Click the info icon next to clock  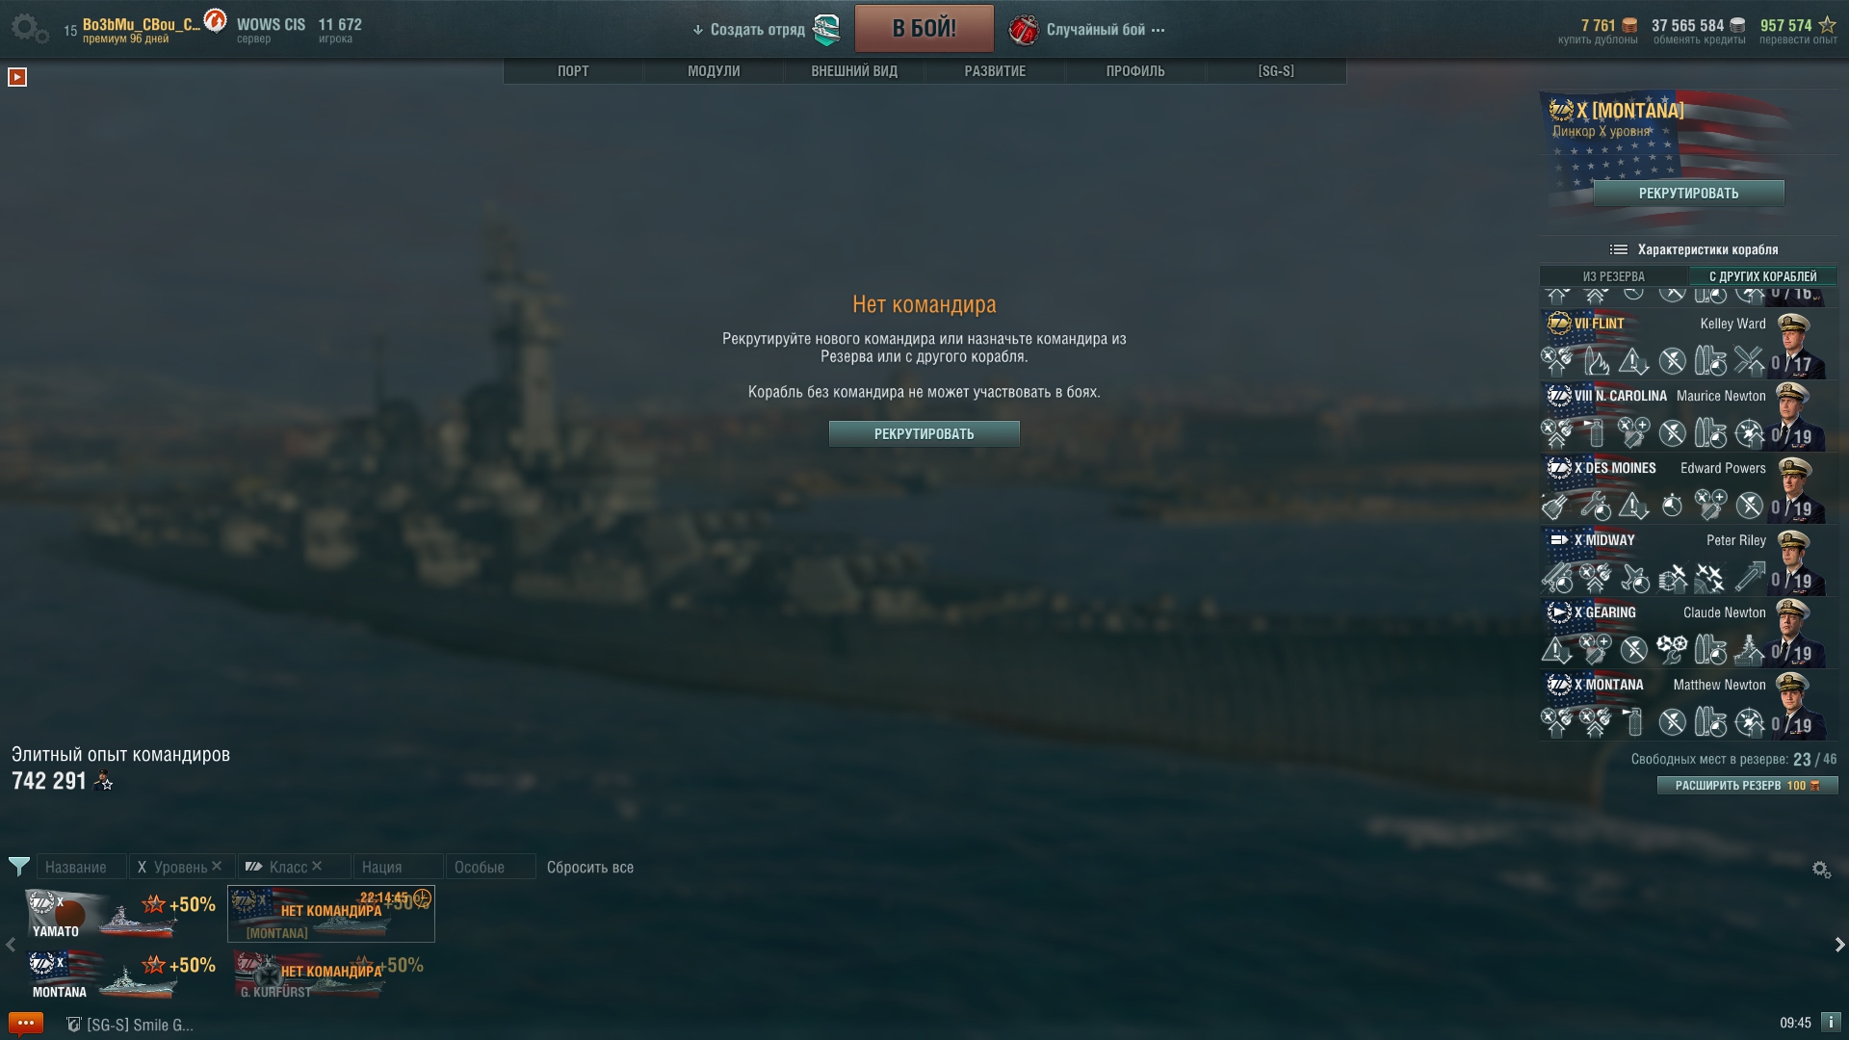click(x=1831, y=1023)
